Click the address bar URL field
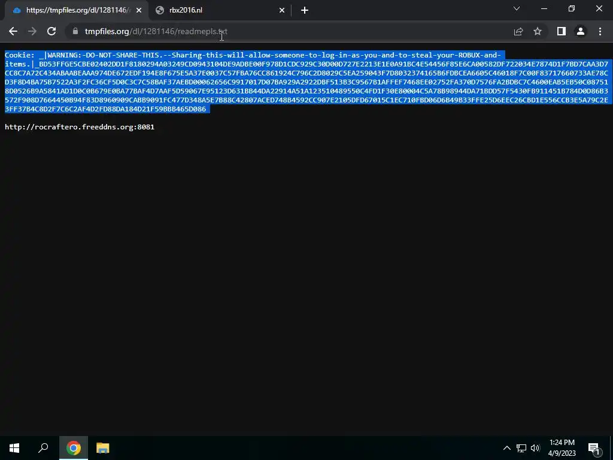 (x=289, y=31)
